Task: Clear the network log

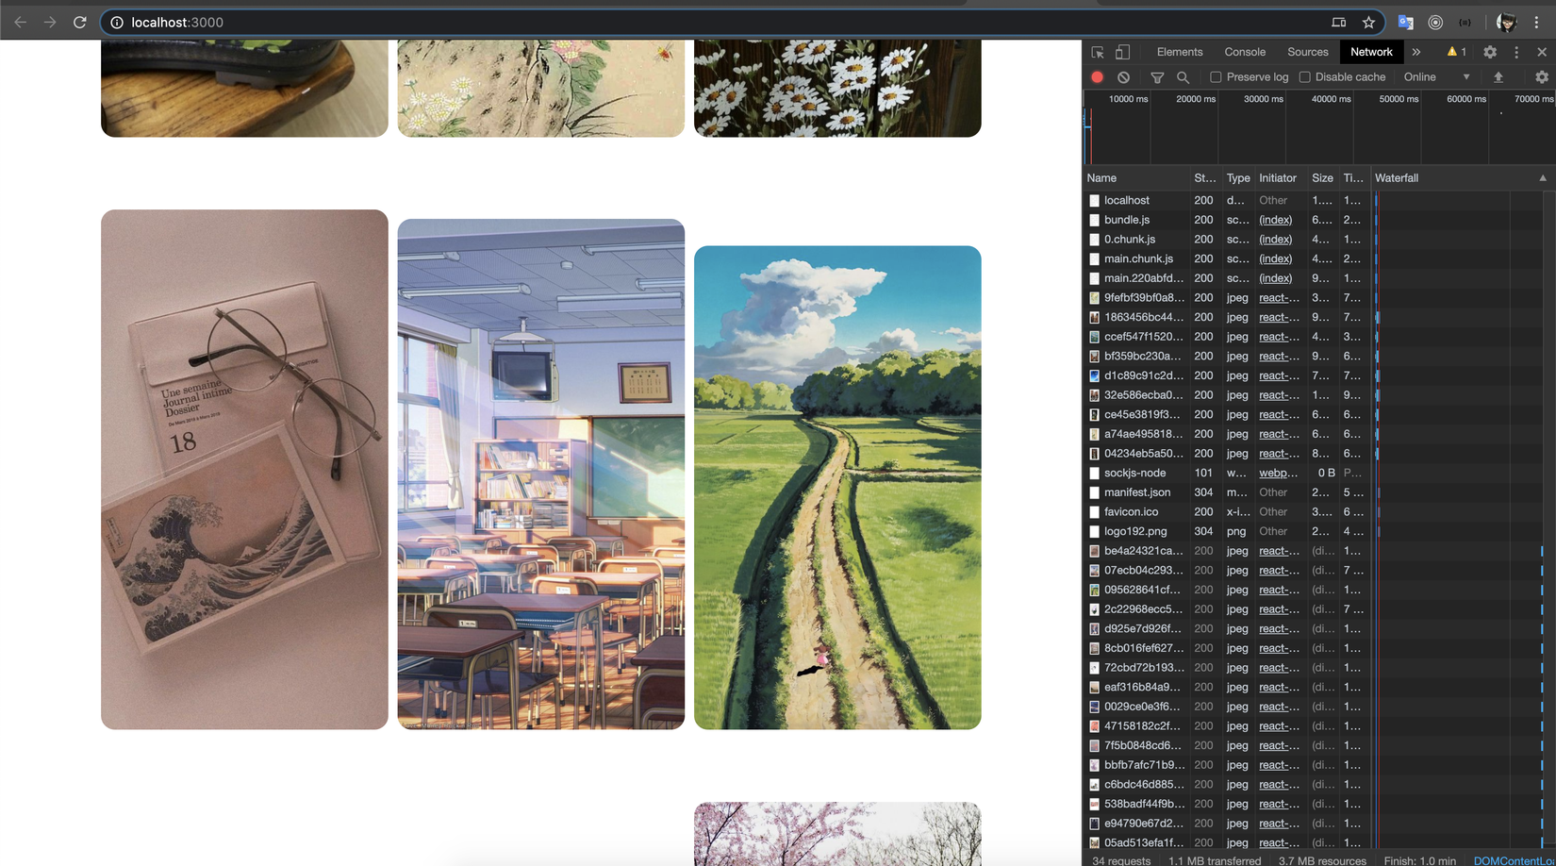Action: [x=1123, y=77]
